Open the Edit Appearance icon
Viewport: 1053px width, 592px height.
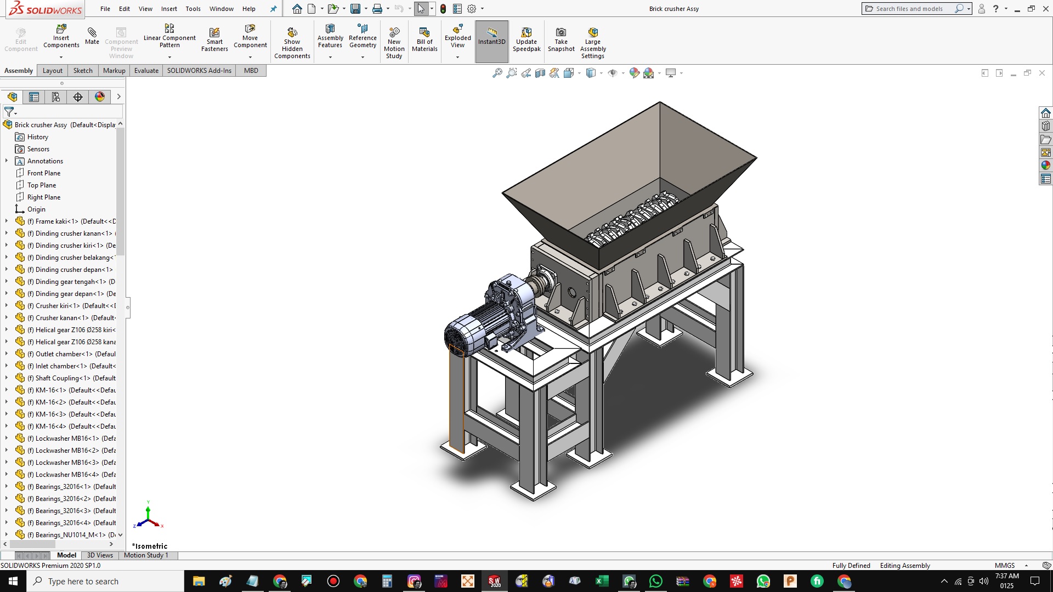(x=635, y=73)
